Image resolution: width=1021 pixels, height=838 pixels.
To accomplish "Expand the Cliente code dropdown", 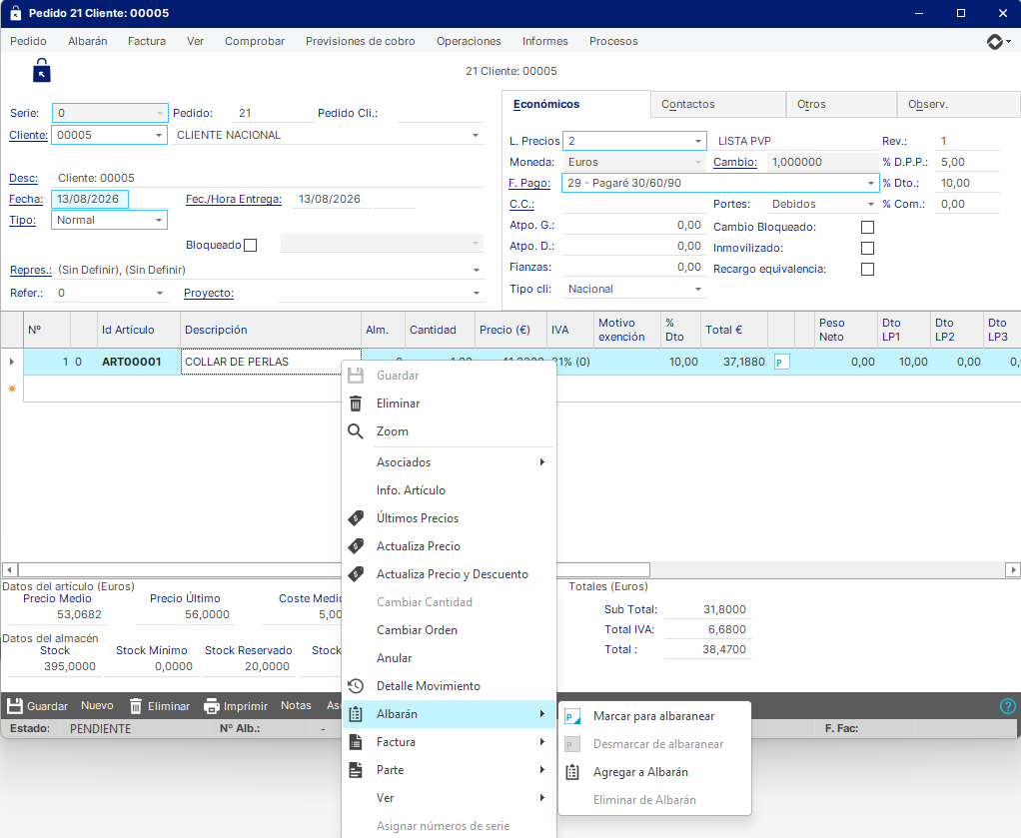I will pos(158,136).
